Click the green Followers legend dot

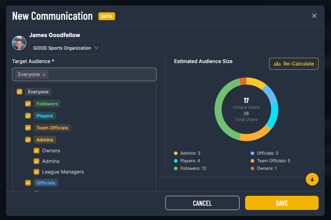click(x=176, y=169)
